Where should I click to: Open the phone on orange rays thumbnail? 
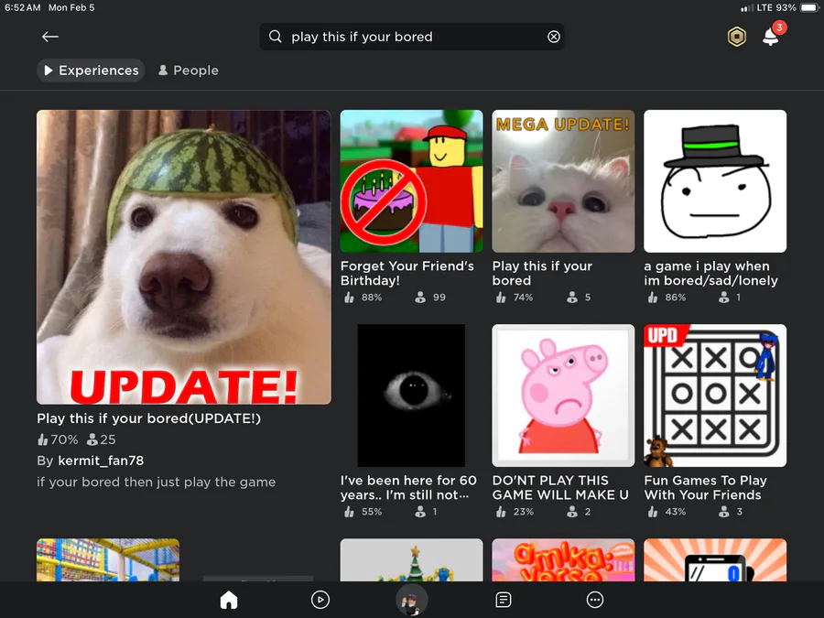tap(715, 559)
